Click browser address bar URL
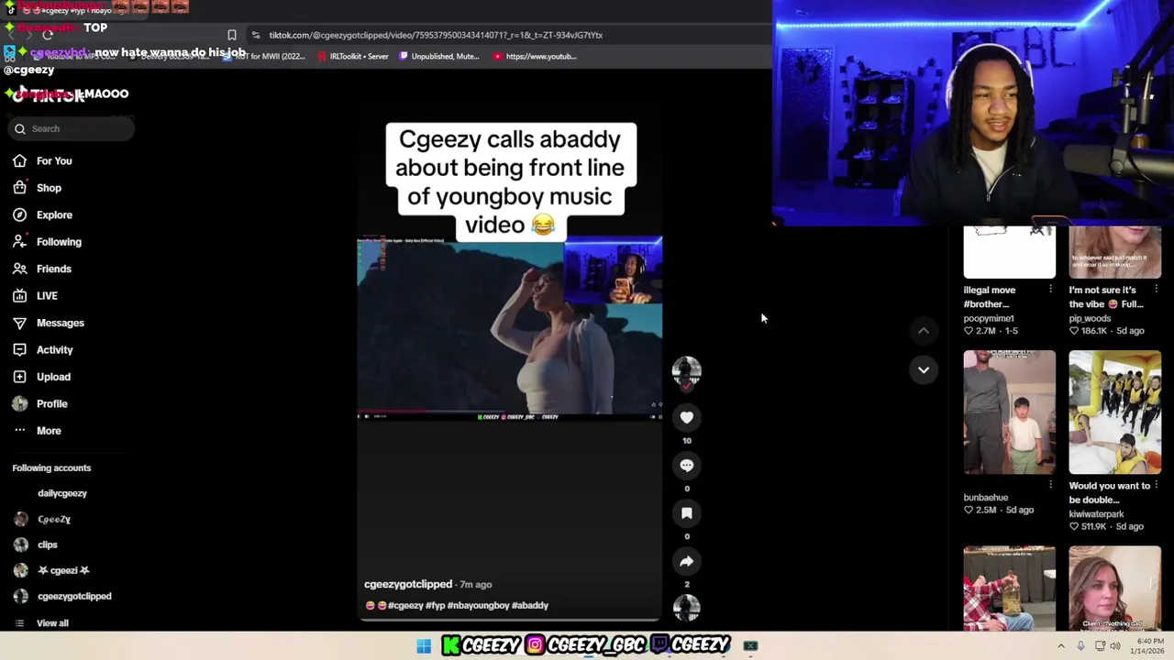The width and height of the screenshot is (1174, 660). tap(436, 35)
